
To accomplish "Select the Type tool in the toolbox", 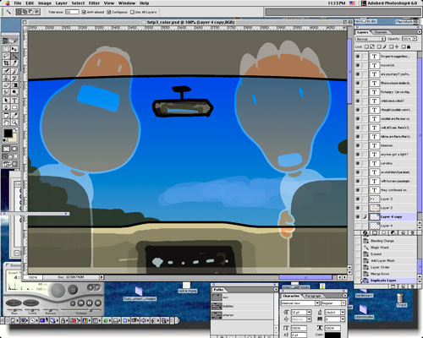I will [14, 100].
